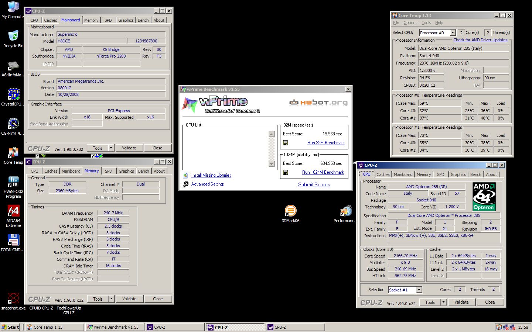Image resolution: width=532 pixels, height=332 pixels.
Task: Open the Selection Socket #1 dropdown in CPU-Z
Action: point(419,290)
